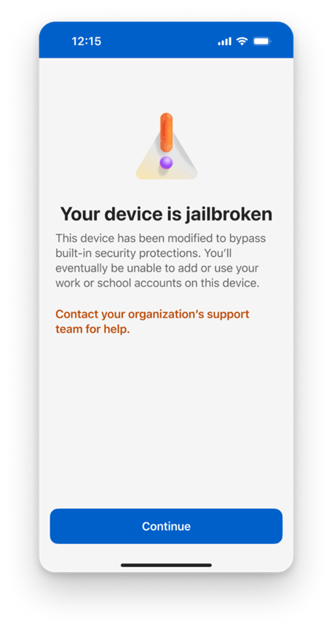
Task: Tap "team for help." orange link text
Action: click(92, 330)
